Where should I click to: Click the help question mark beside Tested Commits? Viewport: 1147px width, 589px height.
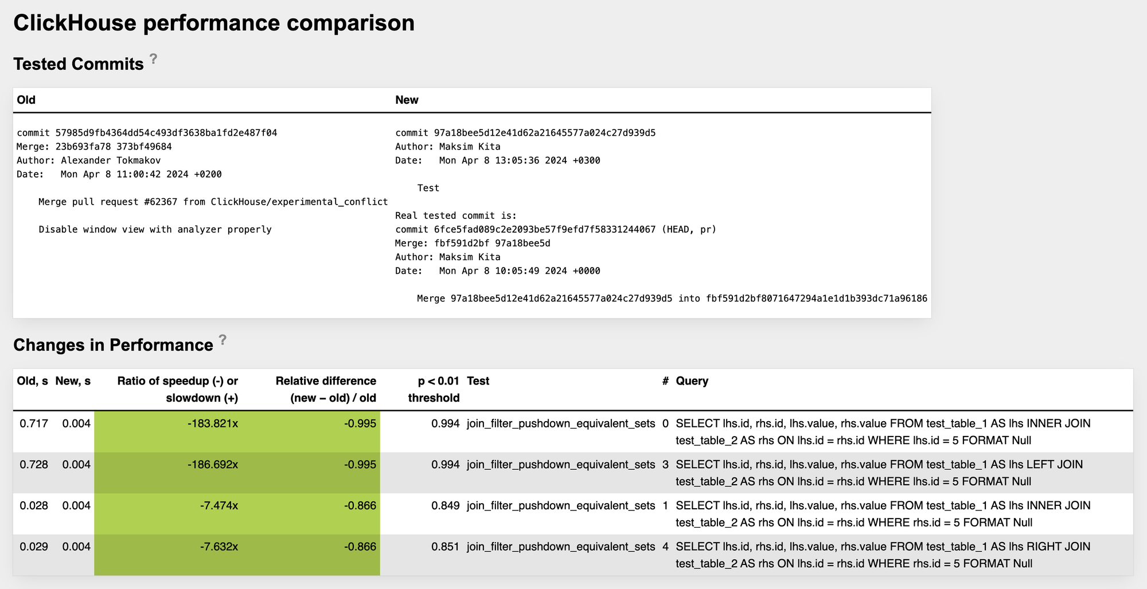[153, 58]
